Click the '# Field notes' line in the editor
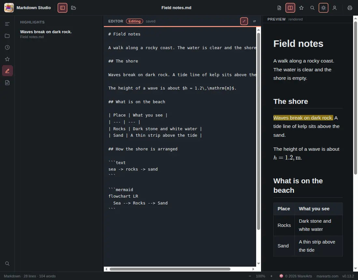 [x=124, y=34]
